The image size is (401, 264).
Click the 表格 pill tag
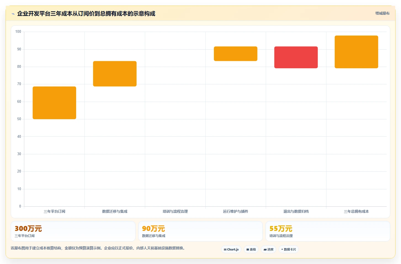pyautogui.click(x=251, y=249)
